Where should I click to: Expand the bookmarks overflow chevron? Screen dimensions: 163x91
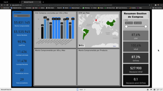(x=151, y=8)
